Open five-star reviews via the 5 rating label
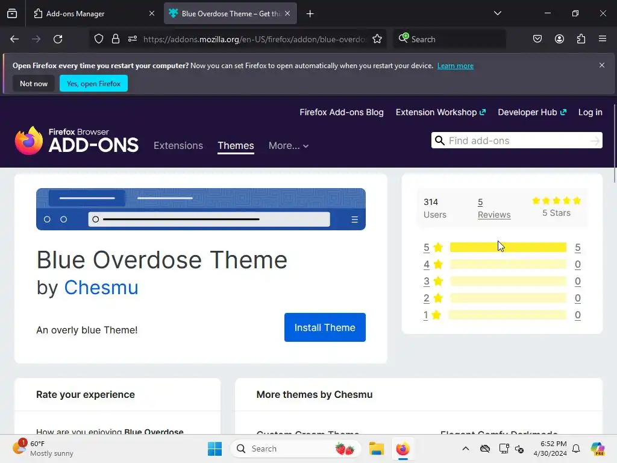Viewport: 617px width, 463px height. (427, 247)
